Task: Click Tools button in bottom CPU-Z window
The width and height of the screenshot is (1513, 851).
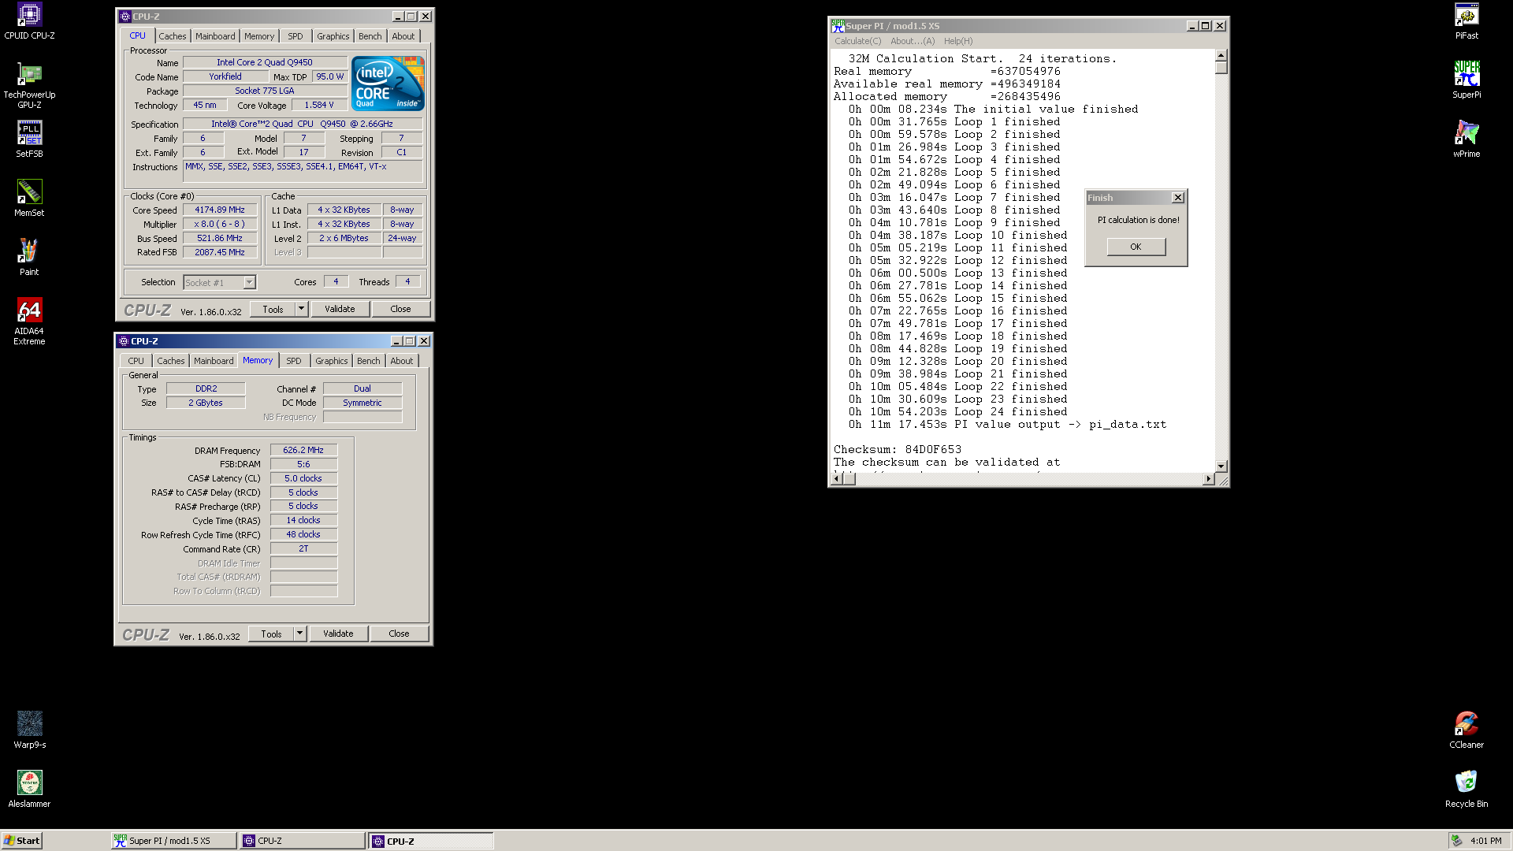Action: pos(271,634)
